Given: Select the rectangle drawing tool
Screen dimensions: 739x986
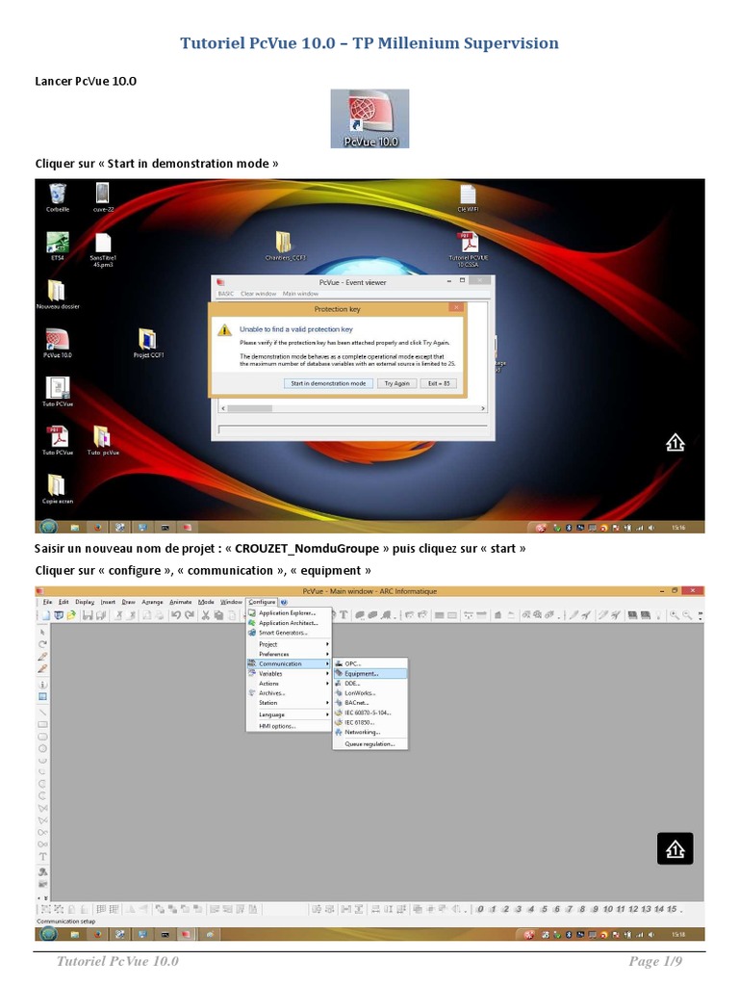Looking at the screenshot, I should click(42, 724).
